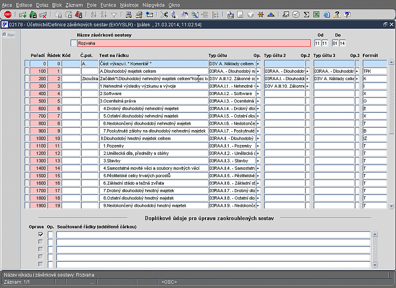Click the first Součtované řádky input field
Image resolution: width=396 pixels, height=288 pixels.
213,235
